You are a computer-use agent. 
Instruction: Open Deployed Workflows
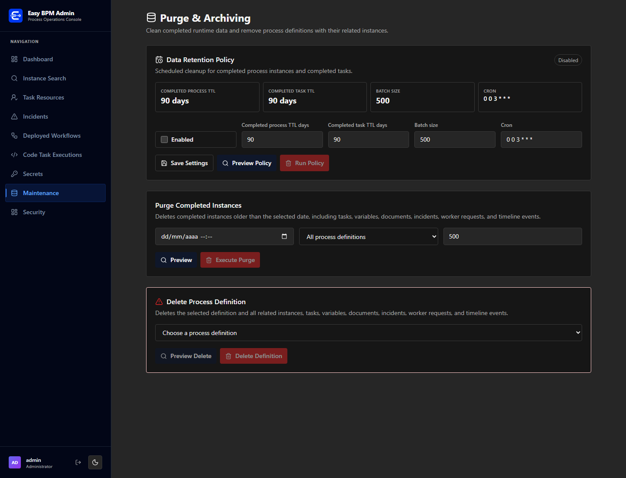56,136
